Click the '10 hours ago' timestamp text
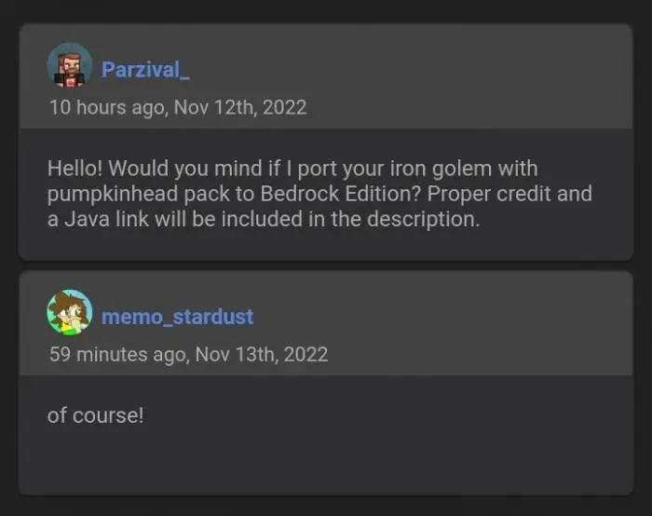This screenshot has width=652, height=516. coord(105,107)
